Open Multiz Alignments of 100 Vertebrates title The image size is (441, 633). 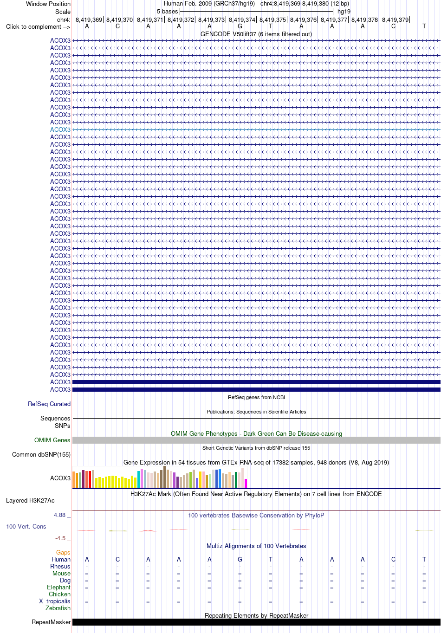[x=256, y=546]
